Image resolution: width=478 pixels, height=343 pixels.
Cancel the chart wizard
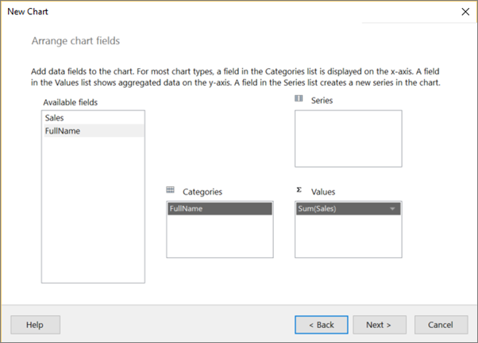[x=440, y=325]
